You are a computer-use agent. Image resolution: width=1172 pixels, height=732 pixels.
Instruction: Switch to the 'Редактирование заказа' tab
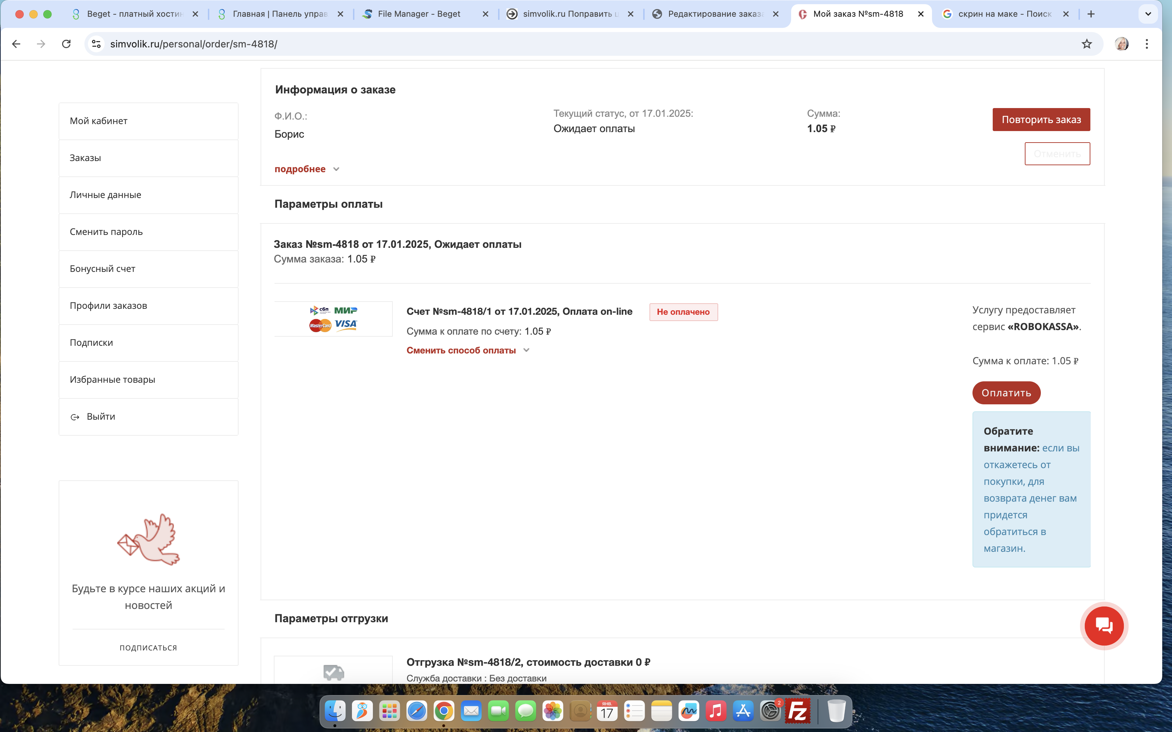tap(716, 14)
